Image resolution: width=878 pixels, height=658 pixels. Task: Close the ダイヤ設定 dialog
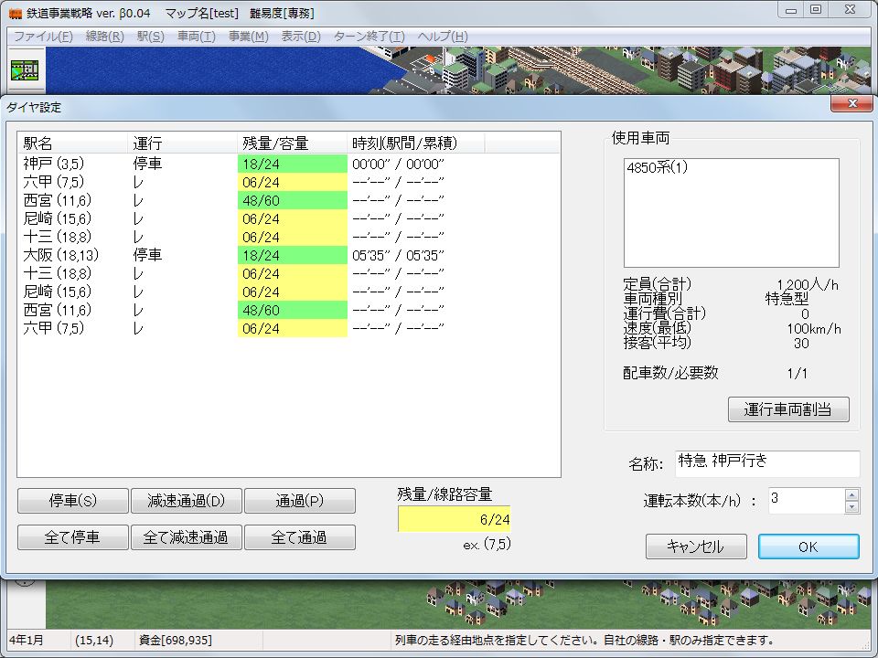click(851, 104)
